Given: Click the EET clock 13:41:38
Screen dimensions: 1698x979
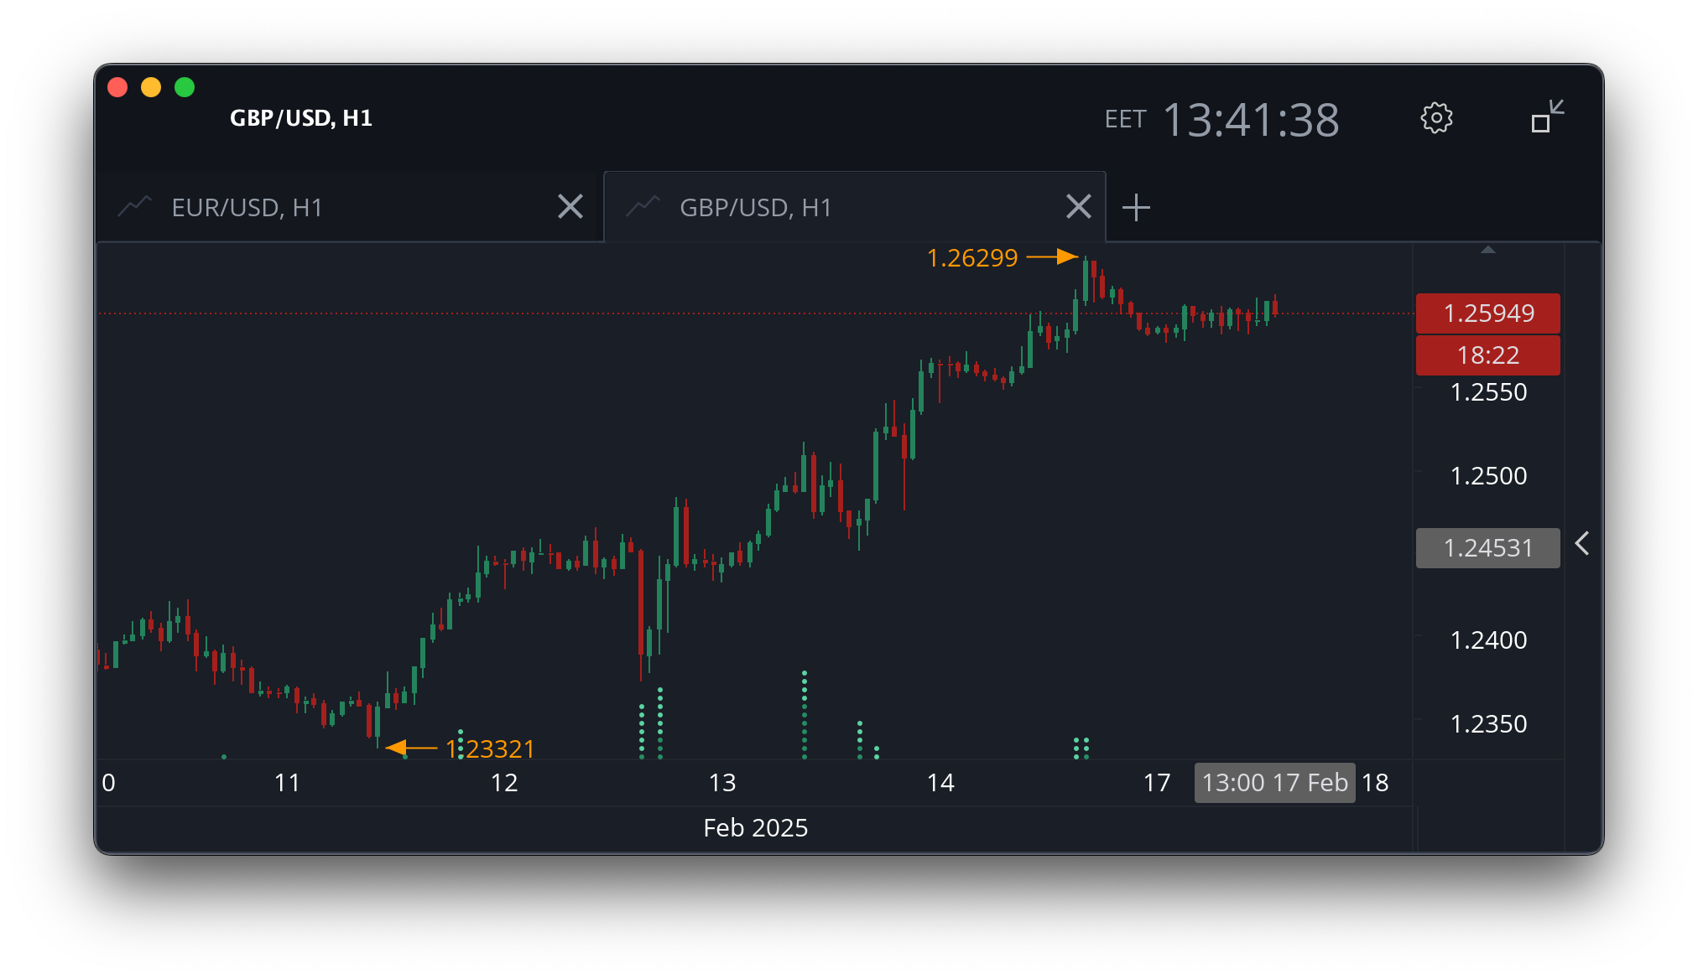Looking at the screenshot, I should [1251, 120].
